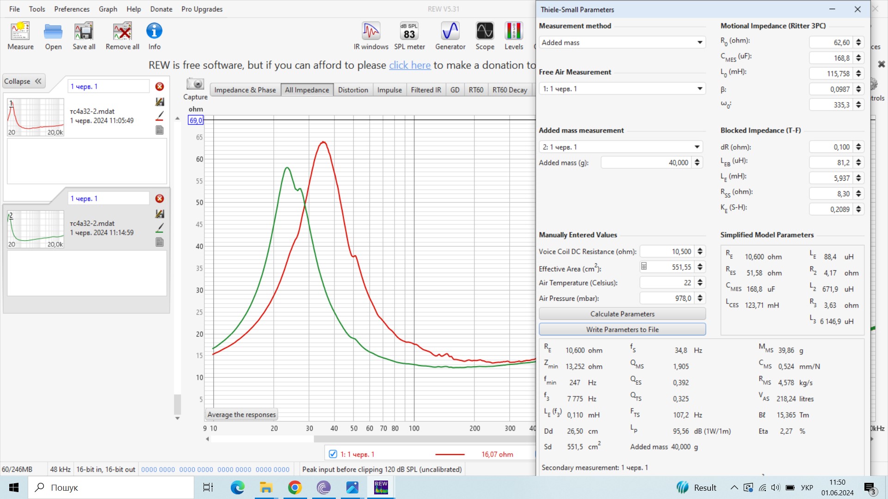
Task: Open Added mass measurement dropdown
Action: 621,147
